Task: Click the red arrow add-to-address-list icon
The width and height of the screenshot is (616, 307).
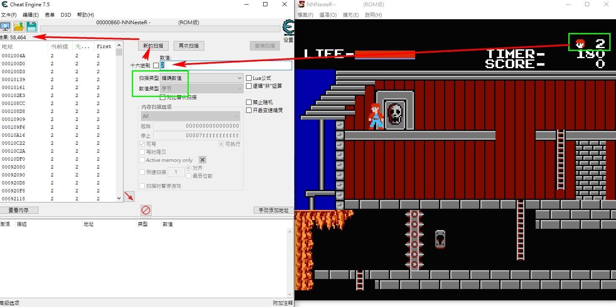Action: [x=129, y=197]
